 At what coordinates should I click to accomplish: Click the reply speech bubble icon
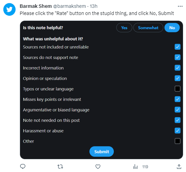23,167
